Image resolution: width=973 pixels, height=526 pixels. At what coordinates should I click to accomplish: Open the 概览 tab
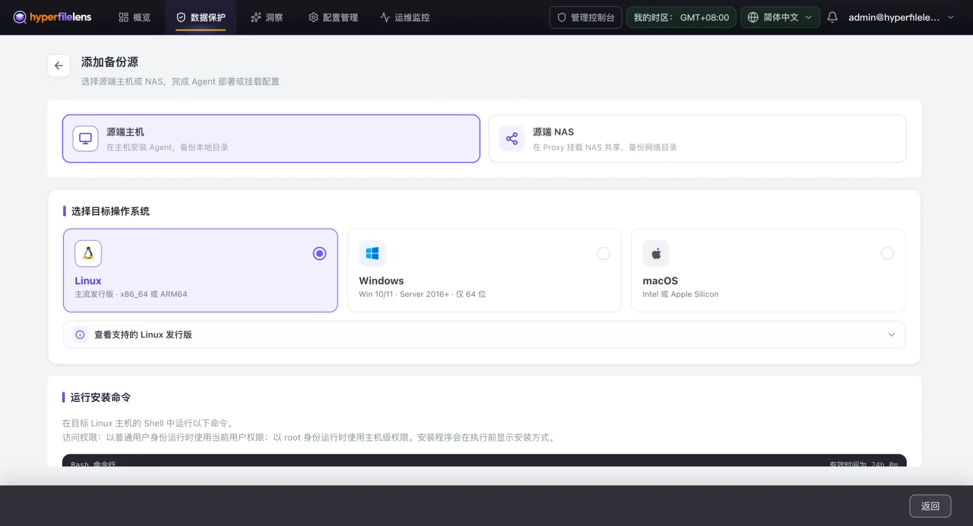point(134,17)
